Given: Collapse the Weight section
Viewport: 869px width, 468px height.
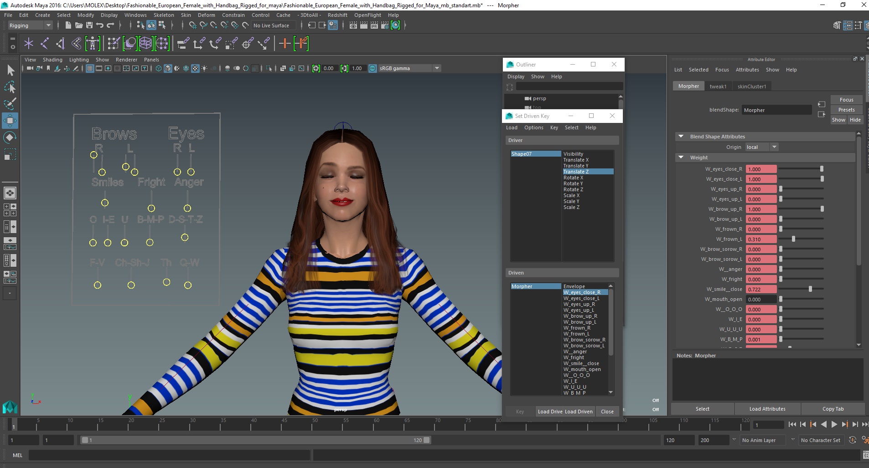Looking at the screenshot, I should coord(681,157).
